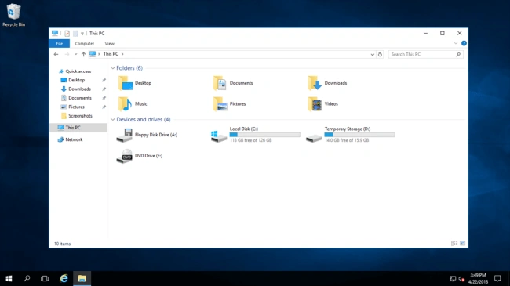Open the File menu tab
Screen dimensions: 510x286
click(x=59, y=44)
